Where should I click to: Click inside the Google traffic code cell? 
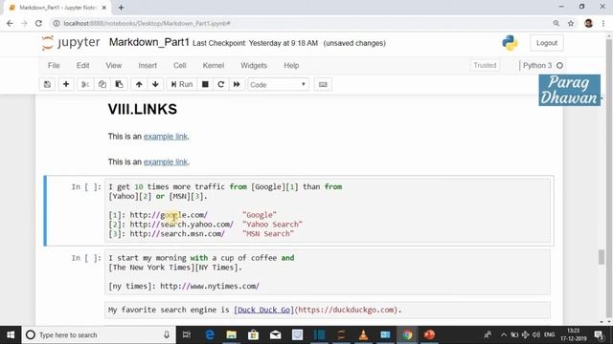click(x=328, y=210)
